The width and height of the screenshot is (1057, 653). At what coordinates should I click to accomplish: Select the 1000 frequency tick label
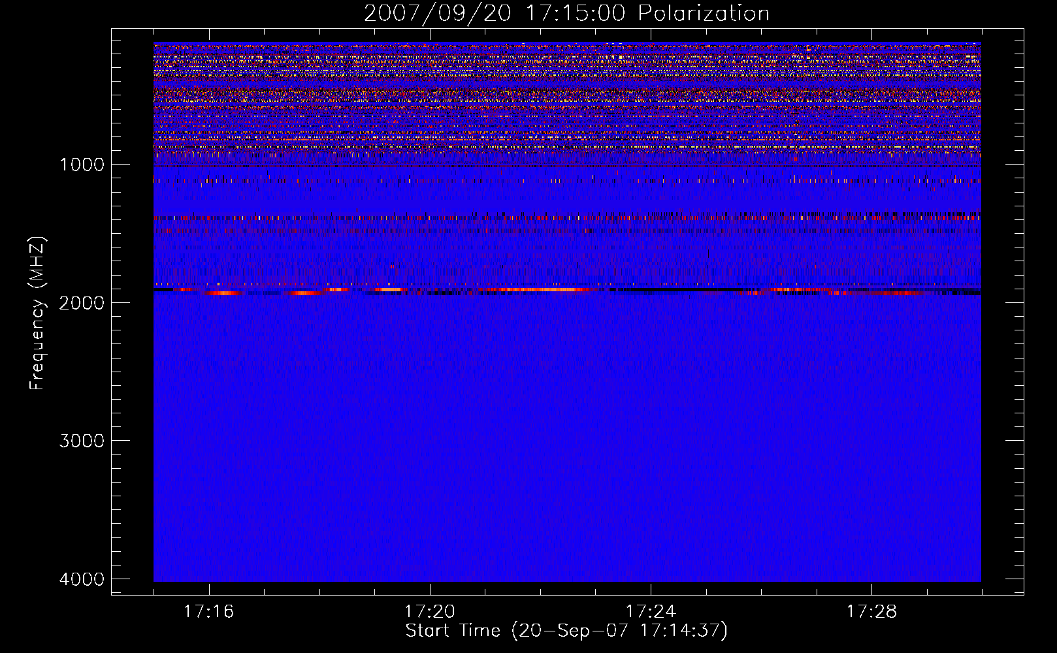click(x=82, y=165)
